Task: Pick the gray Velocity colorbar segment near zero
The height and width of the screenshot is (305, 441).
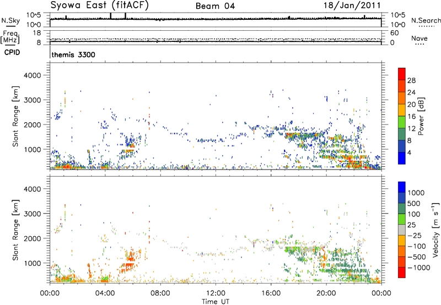Action: tap(402, 230)
